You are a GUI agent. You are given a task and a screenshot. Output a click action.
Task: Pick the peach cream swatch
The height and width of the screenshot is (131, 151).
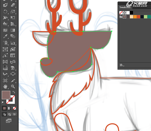click(131, 17)
